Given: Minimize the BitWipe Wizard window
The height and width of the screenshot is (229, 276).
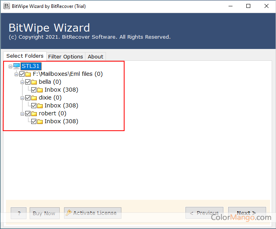Looking at the screenshot, I should (x=231, y=6).
